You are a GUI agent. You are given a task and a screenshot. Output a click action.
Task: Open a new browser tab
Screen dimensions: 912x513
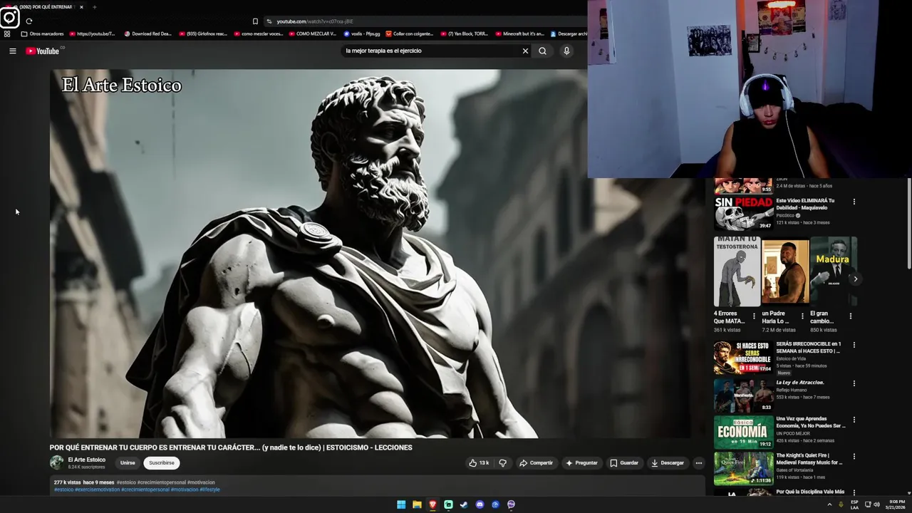(x=94, y=7)
